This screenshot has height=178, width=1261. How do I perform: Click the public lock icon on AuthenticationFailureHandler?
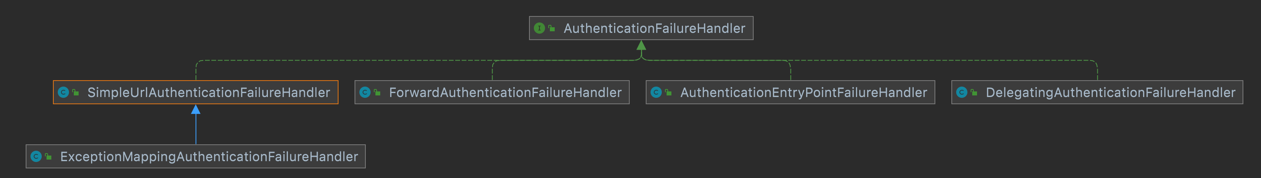click(552, 28)
